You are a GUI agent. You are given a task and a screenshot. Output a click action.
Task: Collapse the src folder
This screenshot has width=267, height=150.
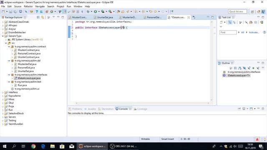click(6, 43)
